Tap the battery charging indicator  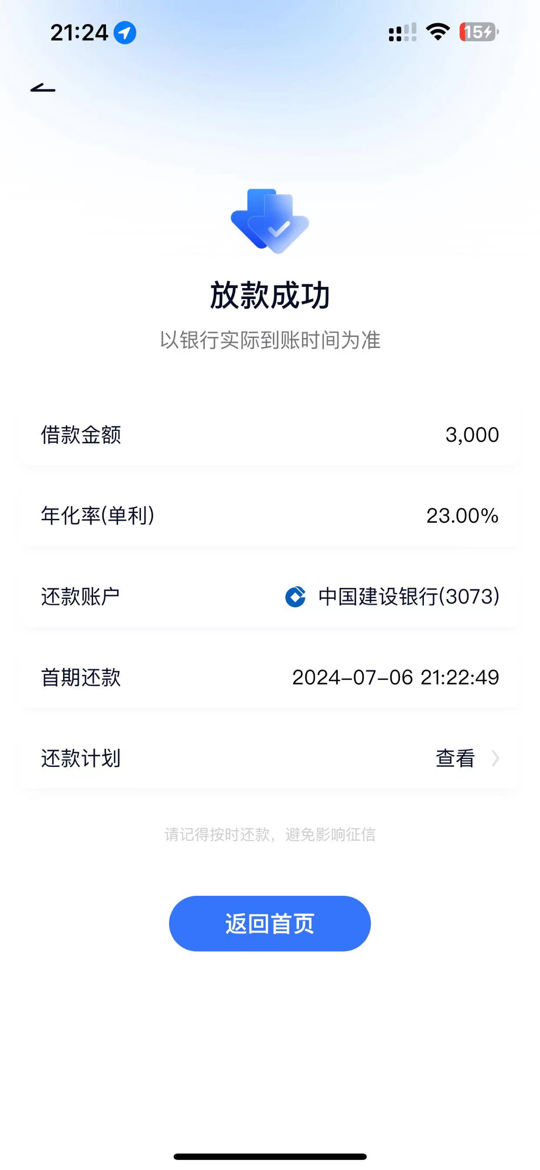479,32
